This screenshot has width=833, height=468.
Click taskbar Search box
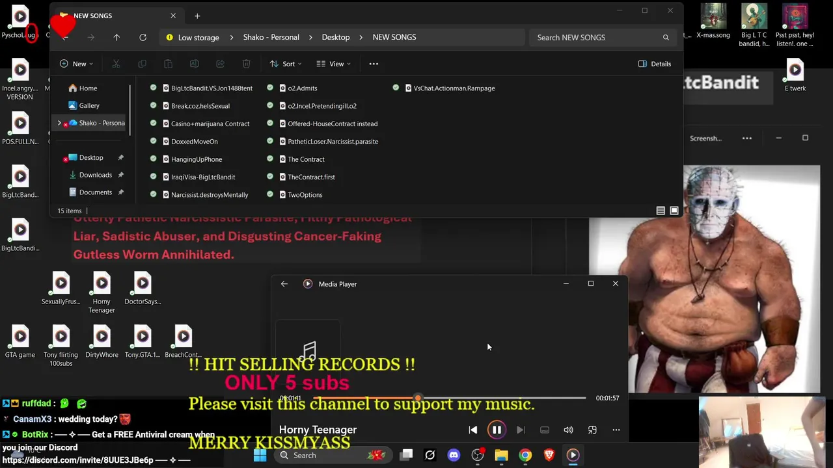(x=334, y=455)
